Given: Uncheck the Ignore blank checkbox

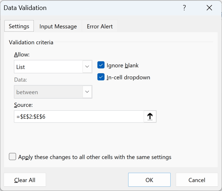Looking at the screenshot, I should [101, 65].
